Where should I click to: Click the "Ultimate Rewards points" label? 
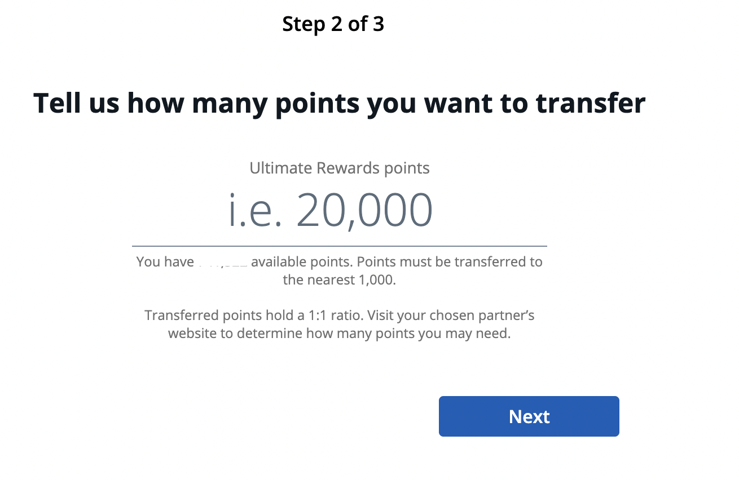click(x=340, y=167)
